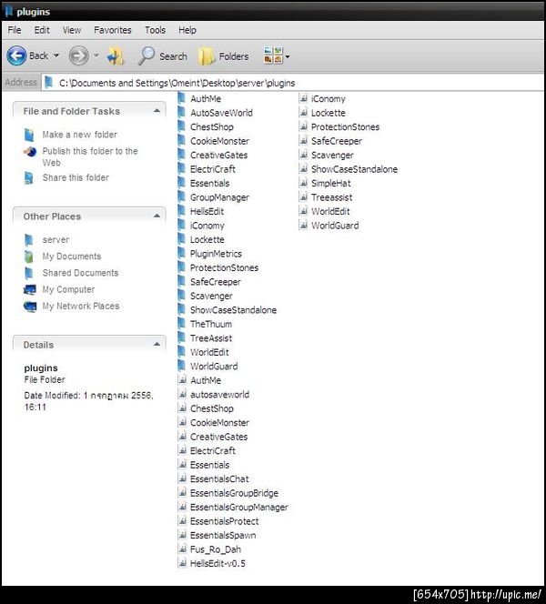
Task: Select the EssentialsGroupBridge jar file icon
Action: [182, 492]
